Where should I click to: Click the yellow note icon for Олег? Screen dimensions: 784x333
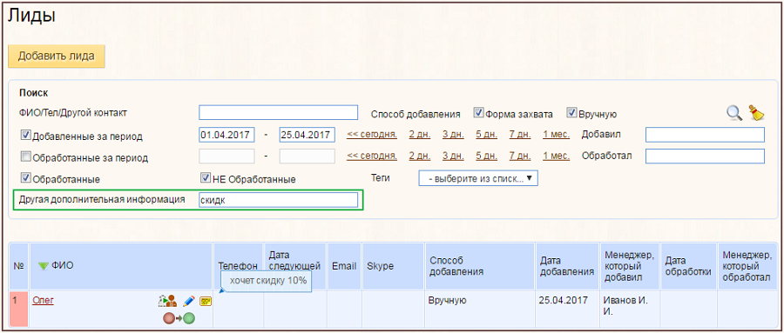[x=205, y=301]
